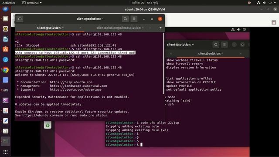
Task: Select the Terminal icon in the dock
Action: [x=5, y=141]
